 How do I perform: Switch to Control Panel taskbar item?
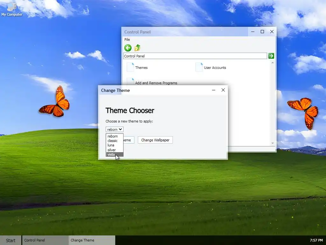[45, 240]
